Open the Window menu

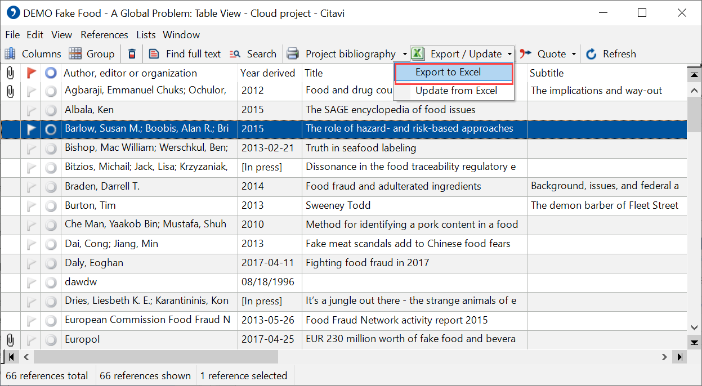pyautogui.click(x=181, y=35)
